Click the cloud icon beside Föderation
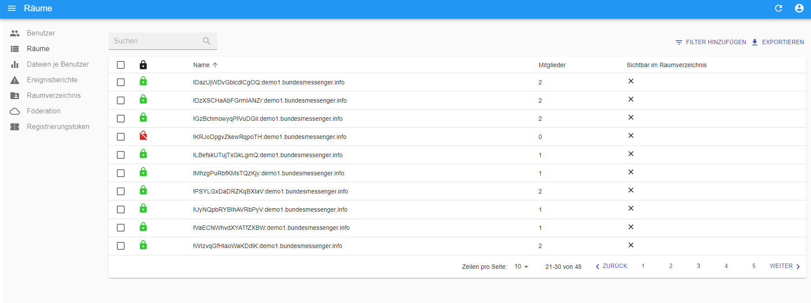Image resolution: width=811 pixels, height=303 pixels. (x=15, y=111)
